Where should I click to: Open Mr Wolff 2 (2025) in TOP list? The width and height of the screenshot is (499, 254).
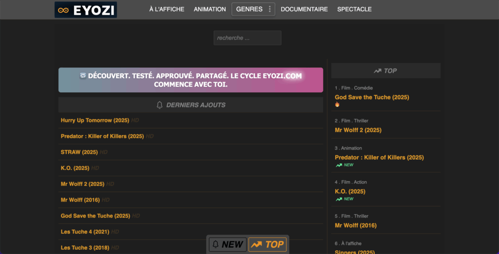358,130
